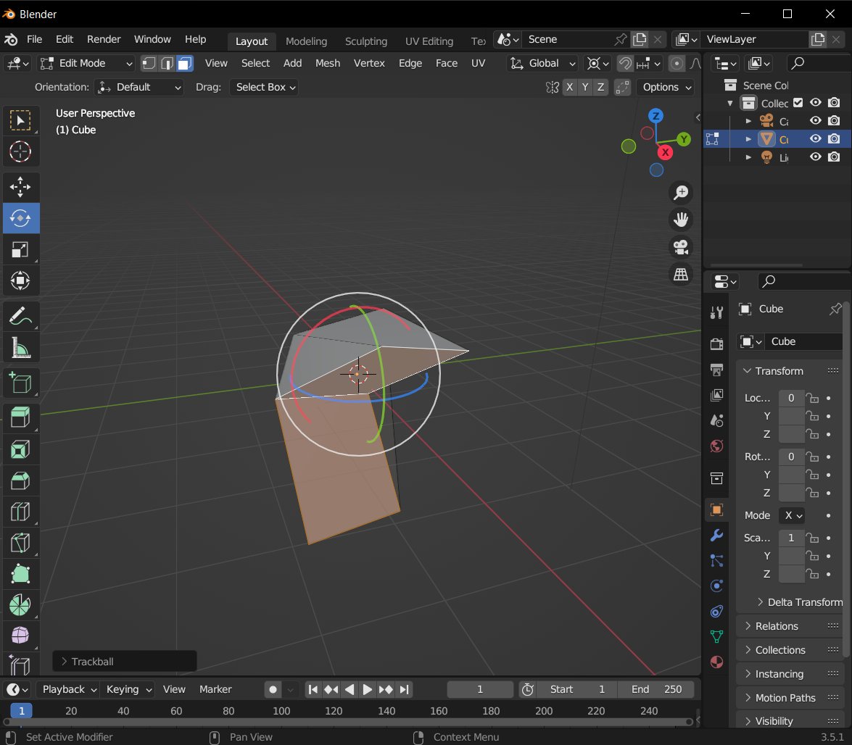Screen dimensions: 852x745
Task: Open the Keying popover
Action: pyautogui.click(x=128, y=690)
